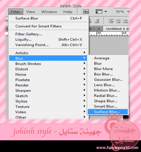141x152 pixels.
Task: Open the View menu
Action: [31, 12]
